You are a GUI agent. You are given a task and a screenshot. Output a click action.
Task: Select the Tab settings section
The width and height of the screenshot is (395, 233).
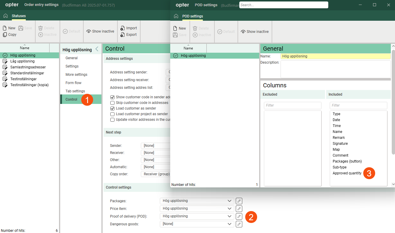click(x=75, y=91)
